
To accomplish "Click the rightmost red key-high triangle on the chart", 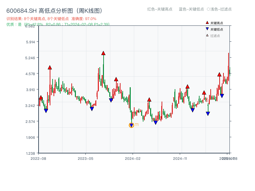I will [219, 74].
